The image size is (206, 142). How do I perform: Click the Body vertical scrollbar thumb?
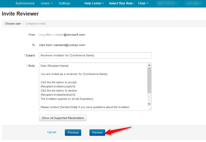(149, 80)
